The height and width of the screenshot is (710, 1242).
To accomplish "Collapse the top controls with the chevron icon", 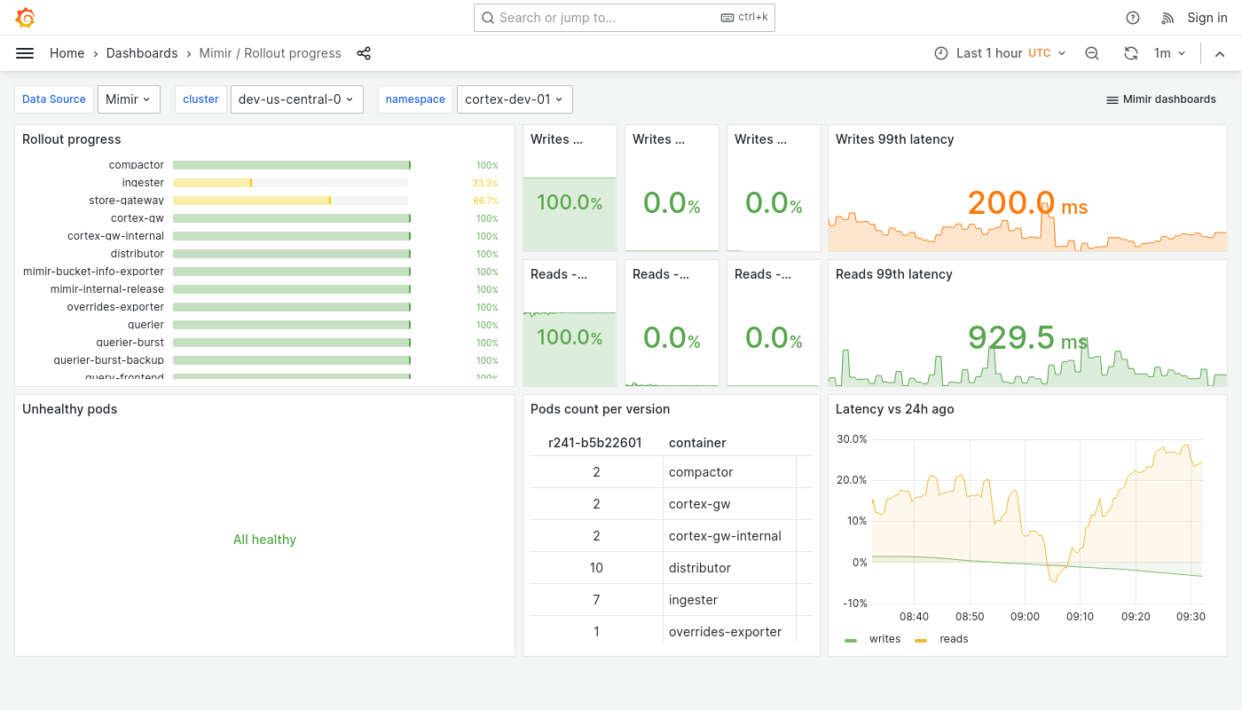I will [x=1220, y=53].
